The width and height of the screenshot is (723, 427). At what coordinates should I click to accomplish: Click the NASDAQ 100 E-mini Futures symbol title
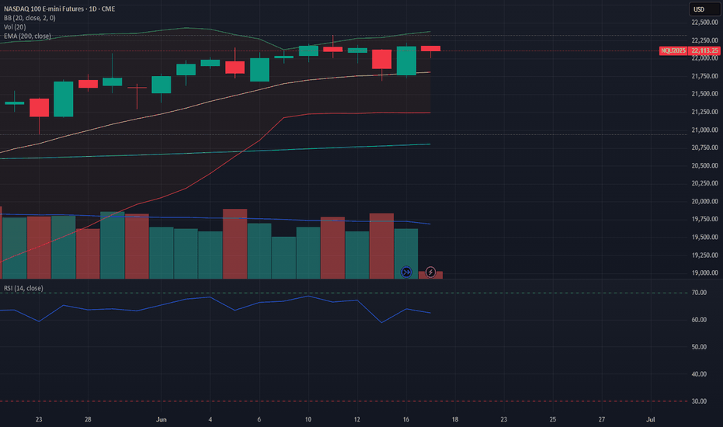(x=60, y=9)
